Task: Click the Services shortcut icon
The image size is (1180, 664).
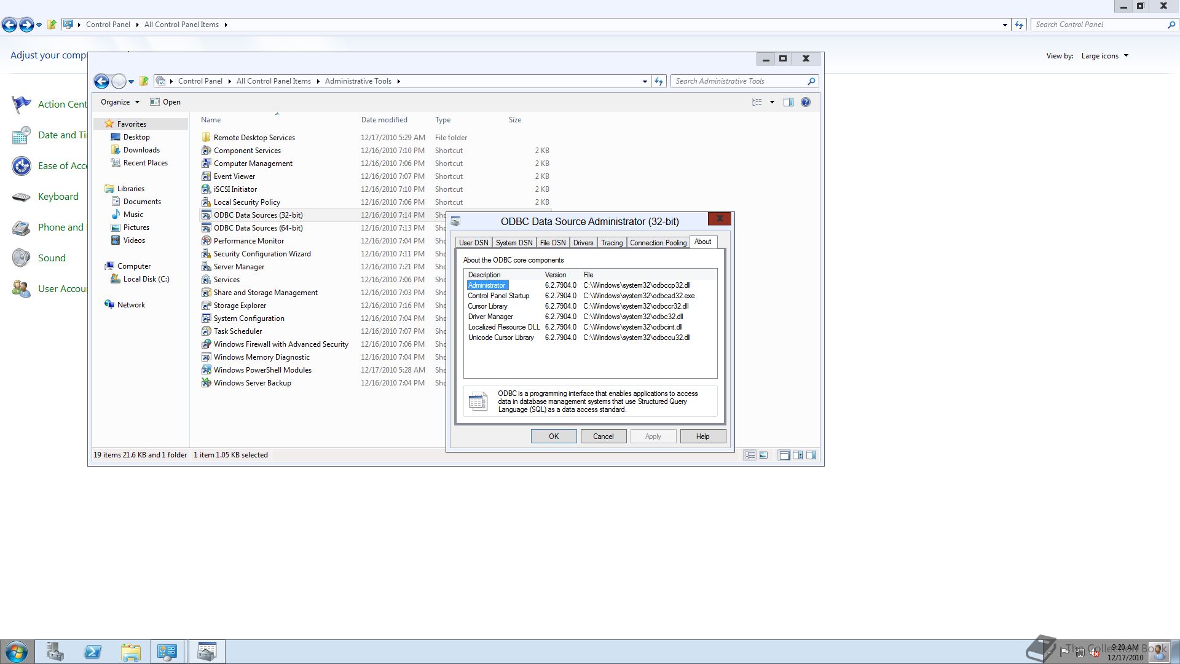Action: 206,280
